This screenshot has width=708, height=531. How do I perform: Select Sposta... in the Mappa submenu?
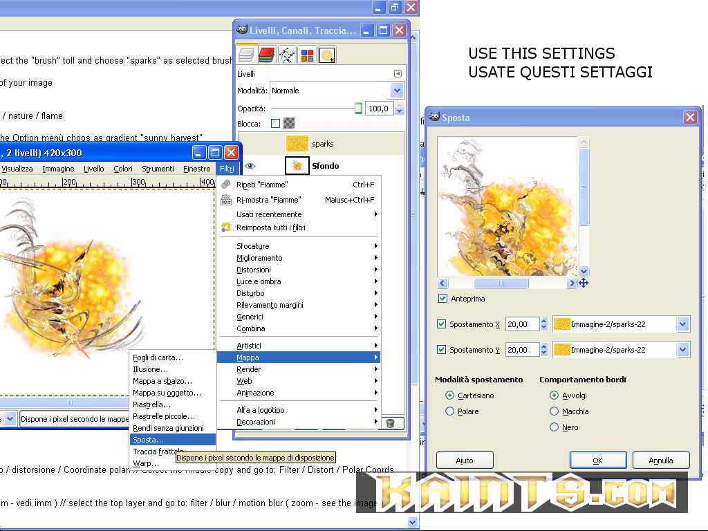point(172,440)
